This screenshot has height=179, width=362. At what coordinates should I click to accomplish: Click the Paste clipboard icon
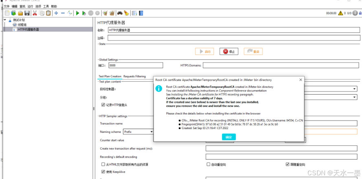(48, 13)
